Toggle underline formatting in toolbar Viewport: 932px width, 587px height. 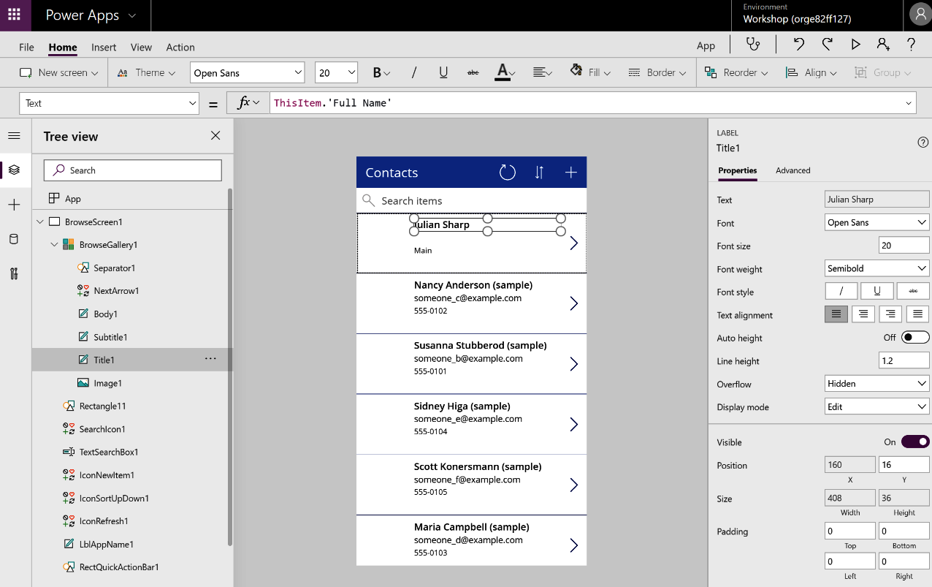pos(443,72)
